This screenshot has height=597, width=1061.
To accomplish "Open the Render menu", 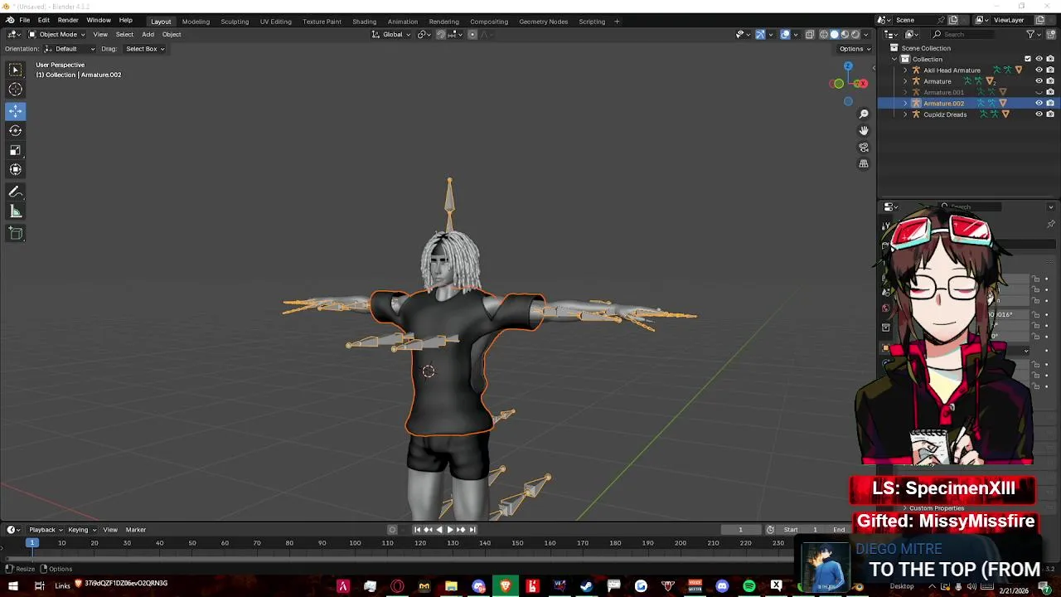I will tap(68, 20).
